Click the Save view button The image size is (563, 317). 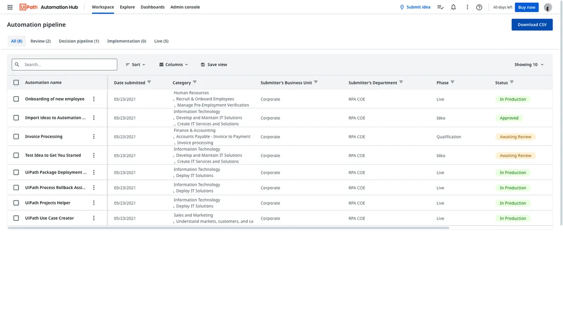pos(214,64)
